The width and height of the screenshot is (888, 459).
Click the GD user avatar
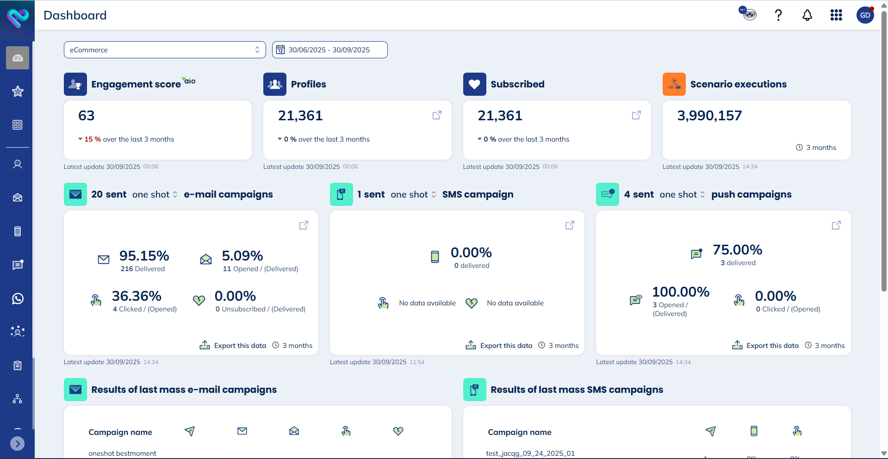(865, 15)
